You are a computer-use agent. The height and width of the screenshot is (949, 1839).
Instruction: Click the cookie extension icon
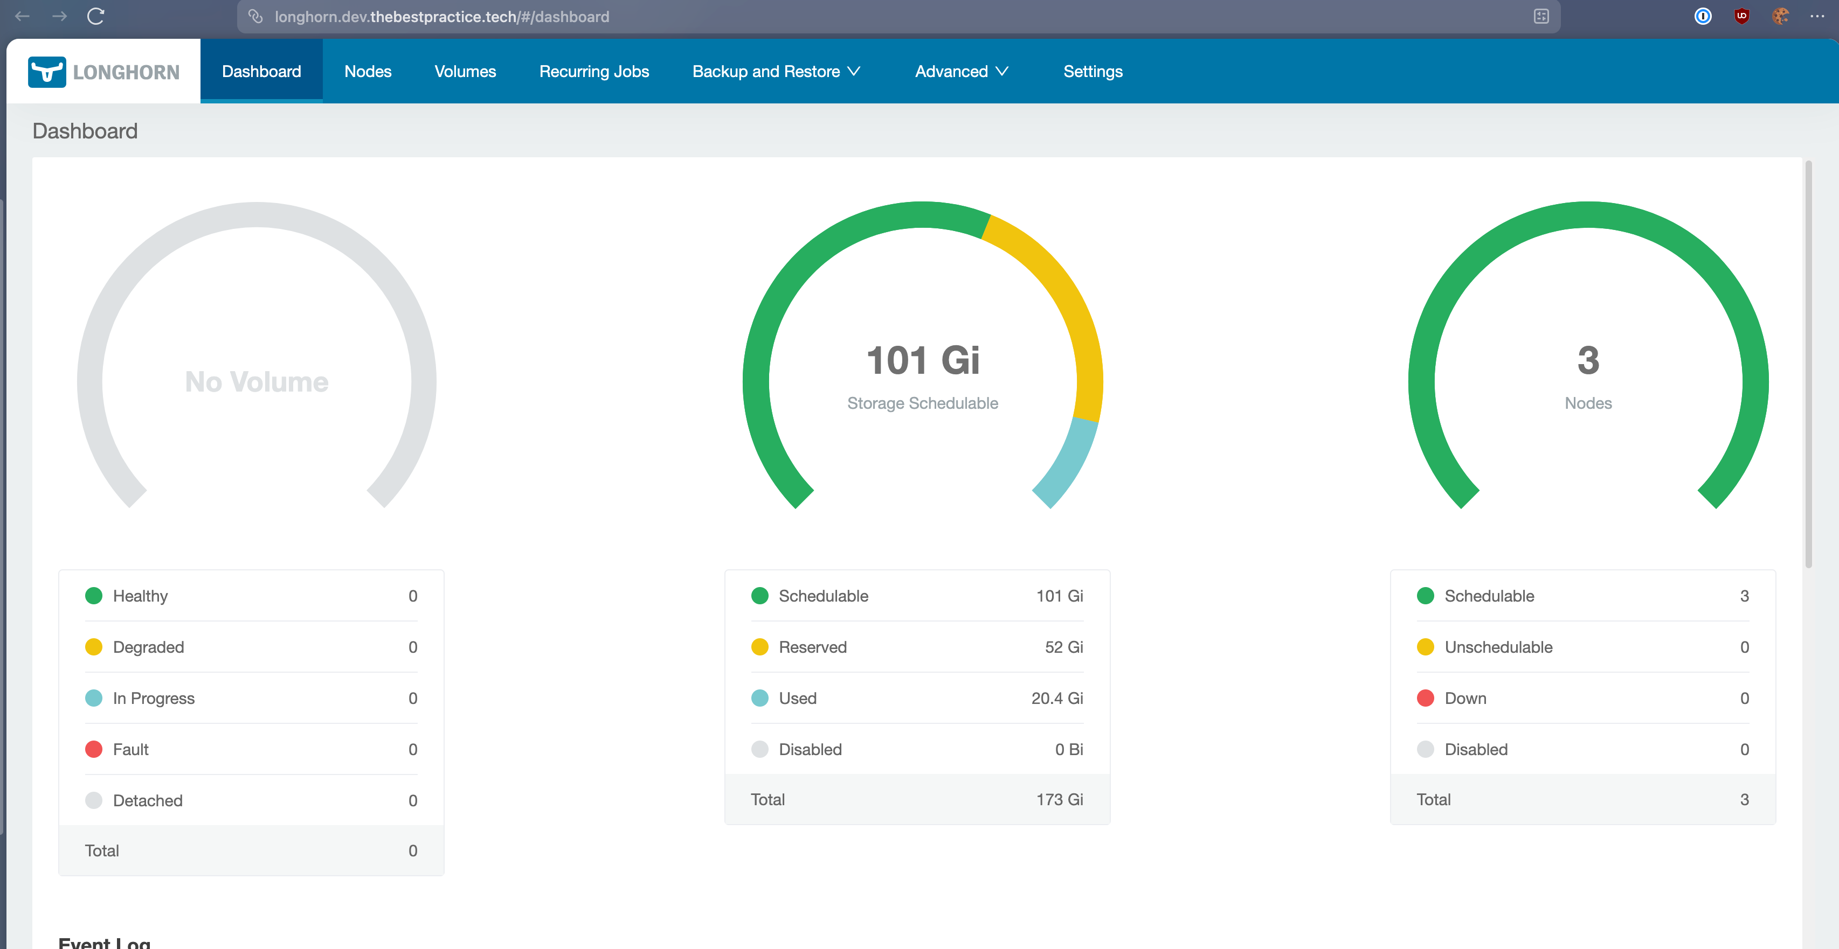pos(1780,16)
